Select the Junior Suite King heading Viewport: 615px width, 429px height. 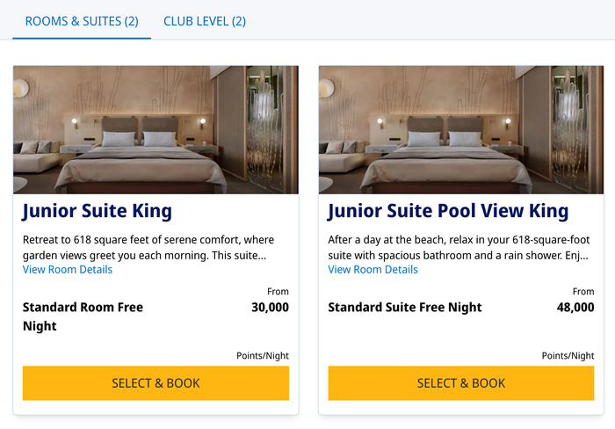pos(97,211)
